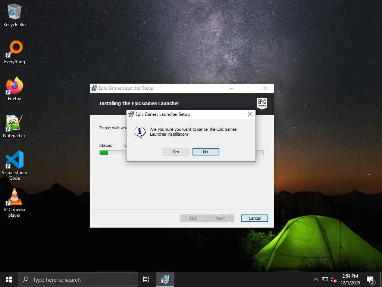
Task: Click the network status tray icon
Action: pos(325,280)
